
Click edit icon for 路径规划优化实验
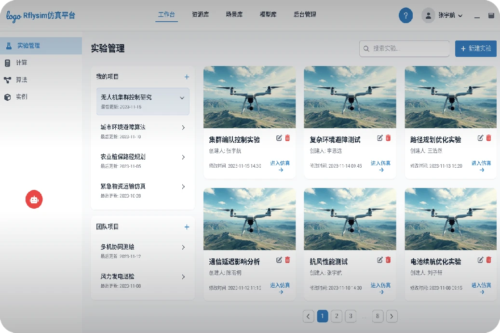pos(480,138)
